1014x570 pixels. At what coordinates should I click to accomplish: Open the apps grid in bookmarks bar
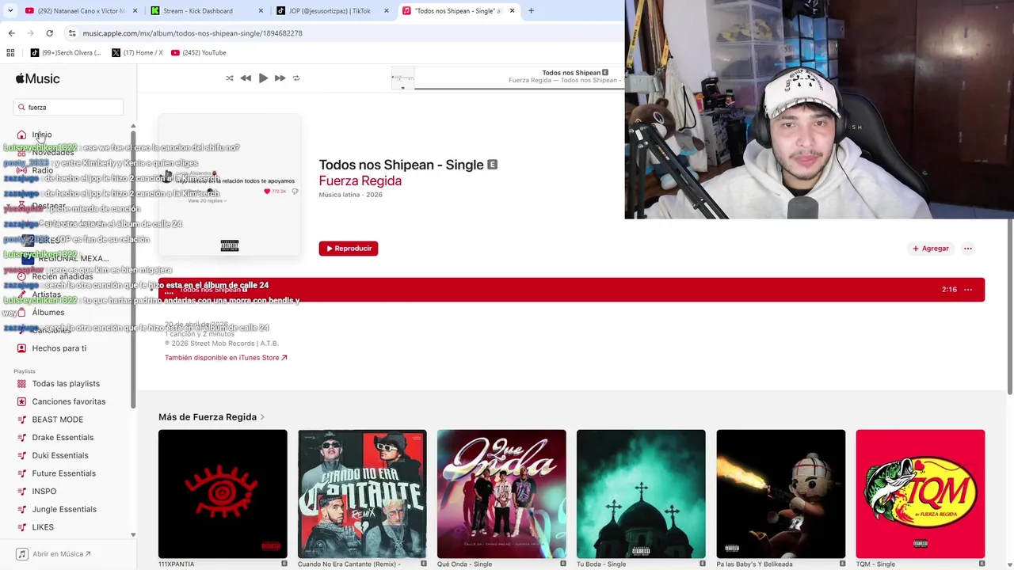[10, 53]
